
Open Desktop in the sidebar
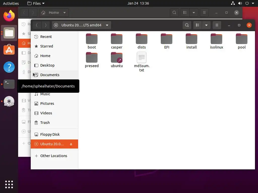click(x=54, y=65)
